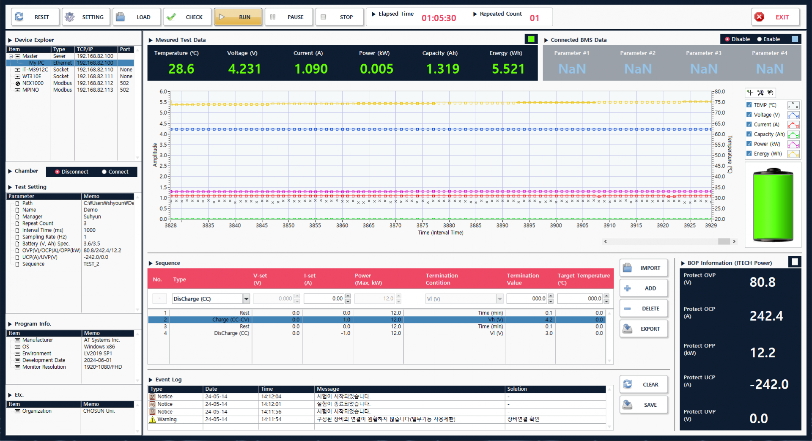The image size is (812, 441).
Task: Uncheck the TEMP (℃) plot checkbox
Action: pos(749,105)
